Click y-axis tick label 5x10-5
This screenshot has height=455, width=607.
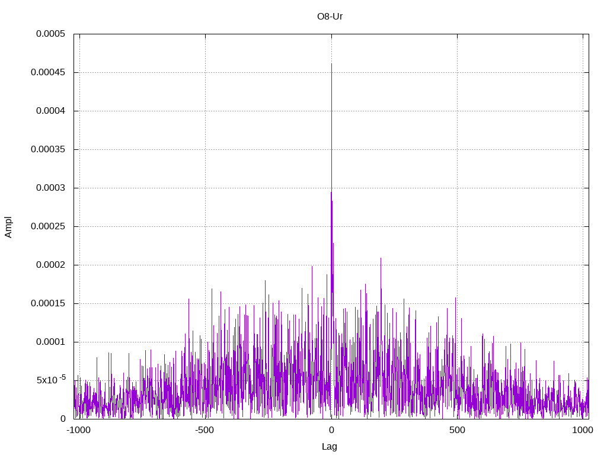[x=51, y=380]
